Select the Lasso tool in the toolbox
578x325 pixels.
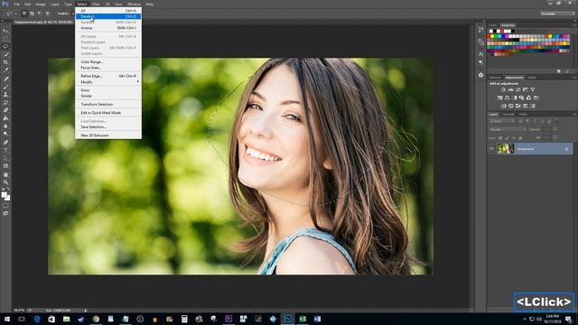(5, 46)
